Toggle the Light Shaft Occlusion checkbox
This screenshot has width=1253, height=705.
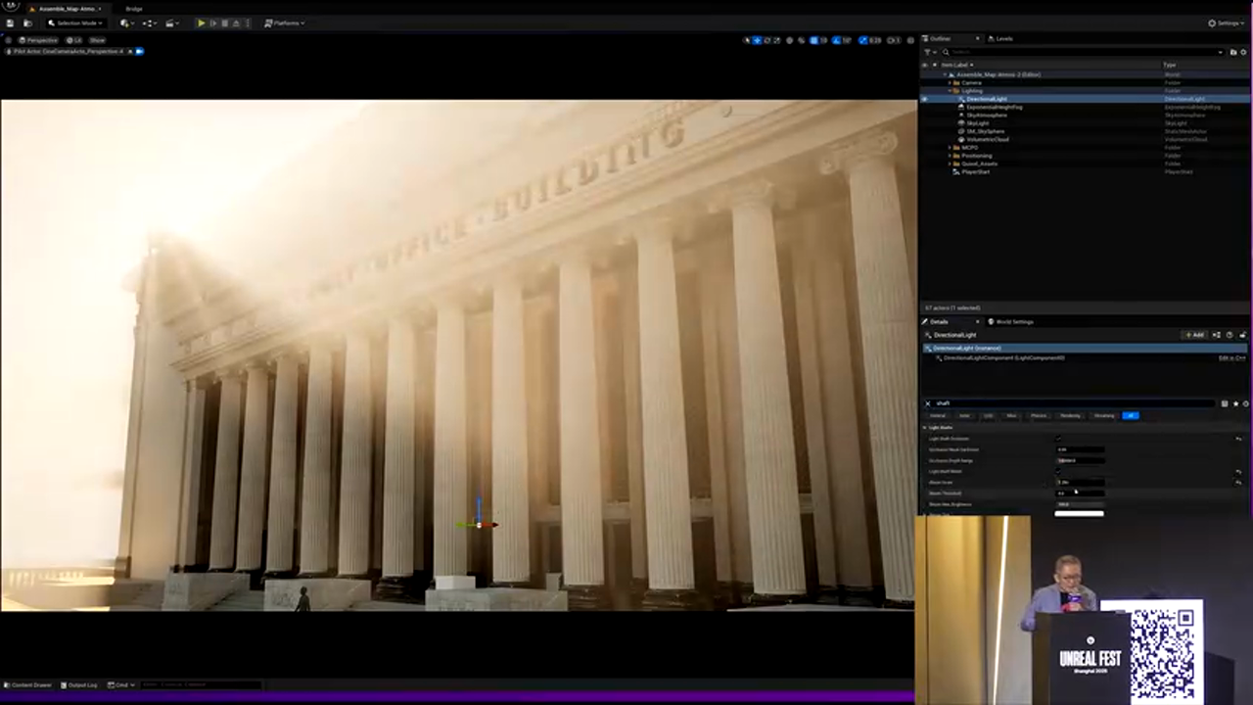(x=1057, y=439)
